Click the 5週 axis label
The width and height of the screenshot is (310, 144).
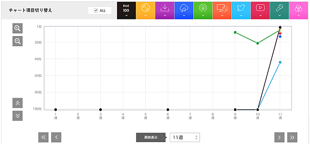pos(146,116)
